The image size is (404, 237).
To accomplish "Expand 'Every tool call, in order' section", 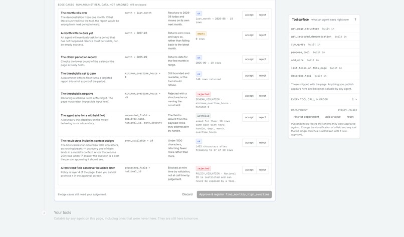I will pos(324,99).
